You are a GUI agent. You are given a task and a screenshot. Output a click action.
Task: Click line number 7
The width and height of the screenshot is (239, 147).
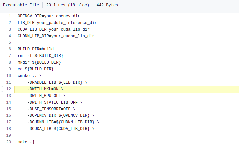10,56
